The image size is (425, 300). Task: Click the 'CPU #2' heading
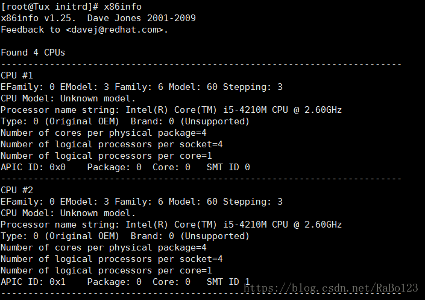point(17,190)
